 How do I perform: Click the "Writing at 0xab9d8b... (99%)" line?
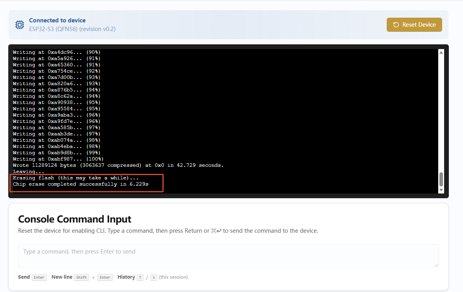click(57, 153)
